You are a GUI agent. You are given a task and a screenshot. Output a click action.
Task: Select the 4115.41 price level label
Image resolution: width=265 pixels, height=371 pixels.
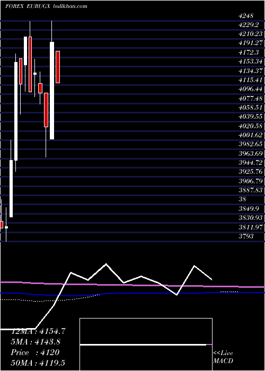coord(251,80)
